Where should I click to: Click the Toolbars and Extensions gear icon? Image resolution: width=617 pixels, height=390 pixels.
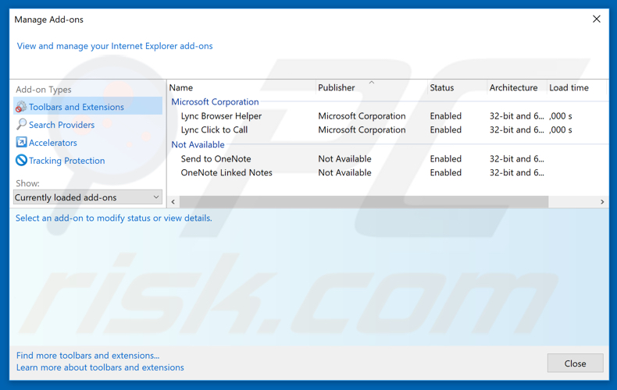click(x=21, y=107)
